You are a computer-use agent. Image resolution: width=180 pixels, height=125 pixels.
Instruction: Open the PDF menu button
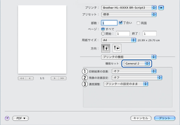tap(21, 118)
